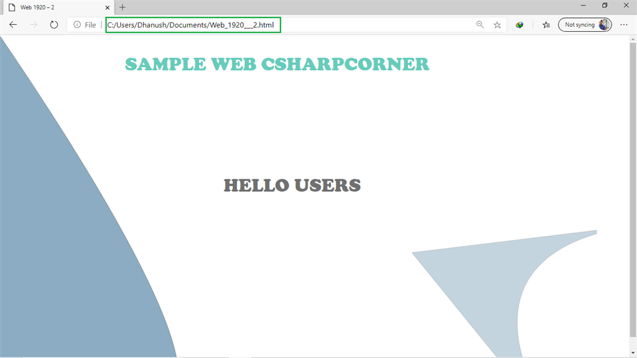Close the Web 1920 – 2 tab
Image resolution: width=637 pixels, height=358 pixels.
coord(107,7)
